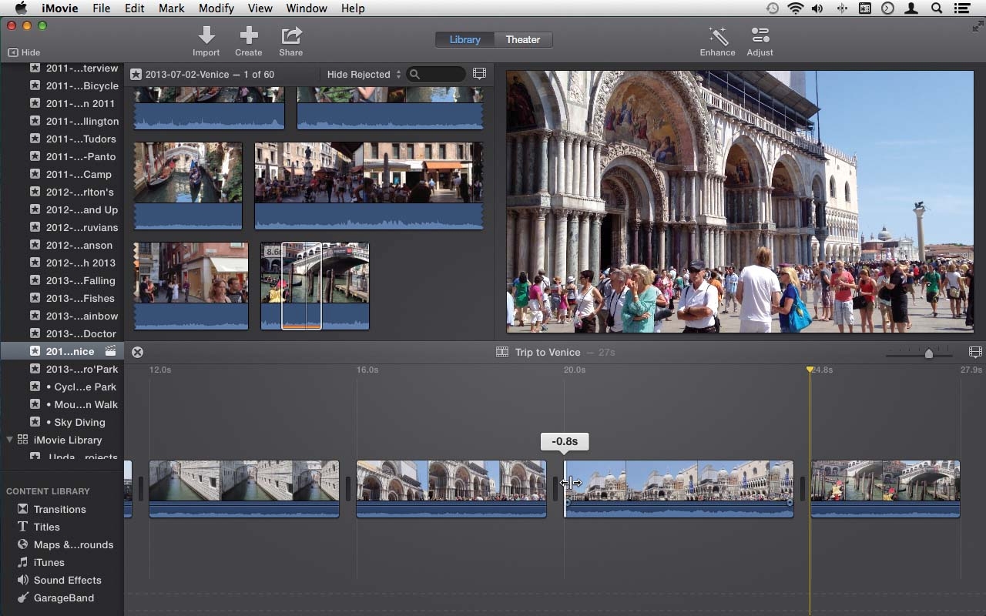Open iTunes in the Content Library
The image size is (986, 616).
tap(49, 562)
